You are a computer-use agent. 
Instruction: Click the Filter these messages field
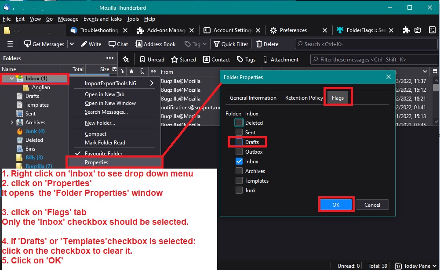coord(374,59)
